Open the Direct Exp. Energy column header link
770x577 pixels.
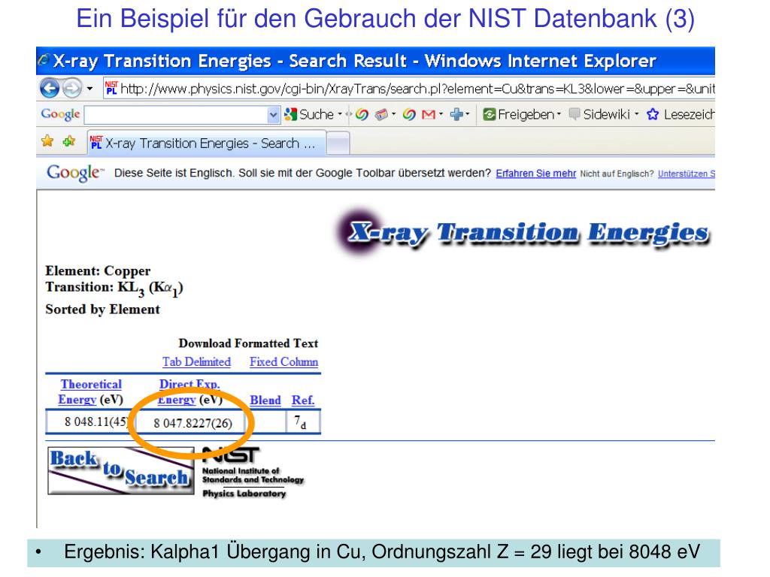tap(189, 391)
